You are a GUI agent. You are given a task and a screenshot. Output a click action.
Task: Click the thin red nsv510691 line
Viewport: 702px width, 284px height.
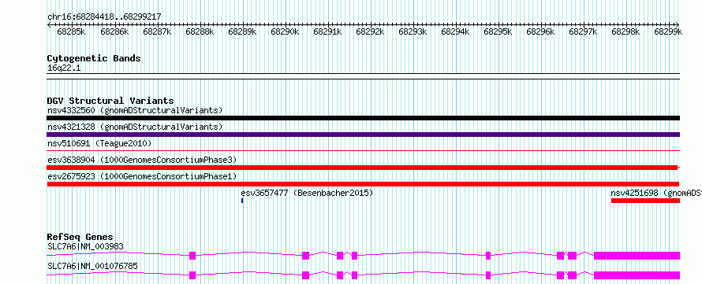363,151
